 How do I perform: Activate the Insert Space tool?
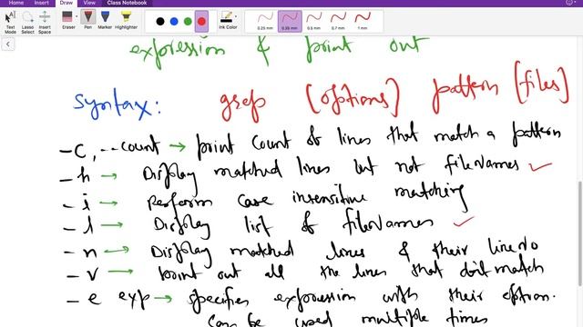click(x=45, y=22)
